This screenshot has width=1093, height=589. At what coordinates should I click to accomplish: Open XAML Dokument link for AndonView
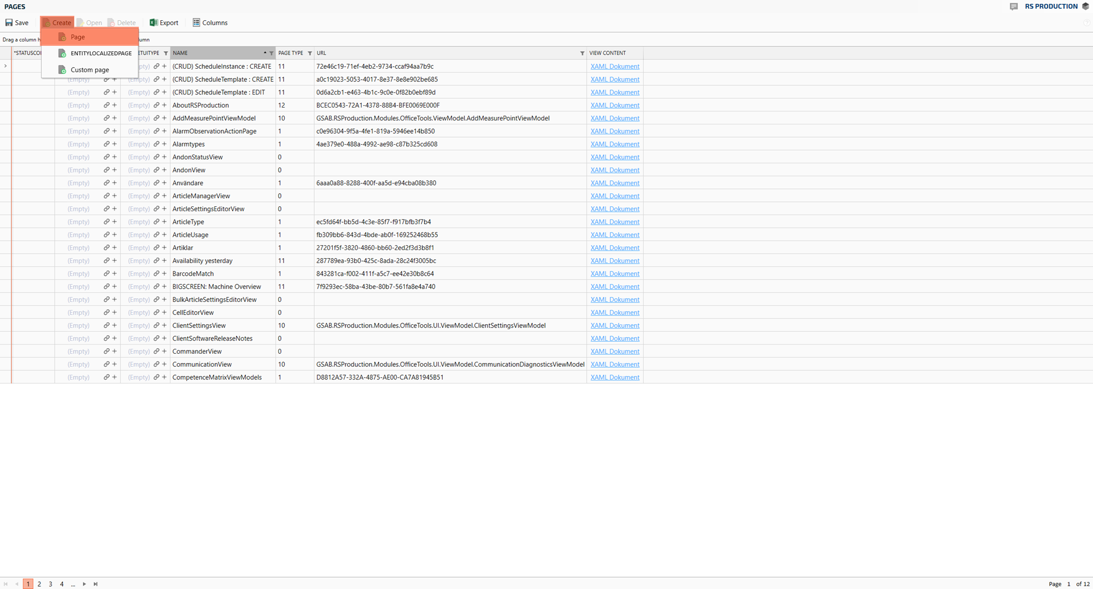[614, 170]
